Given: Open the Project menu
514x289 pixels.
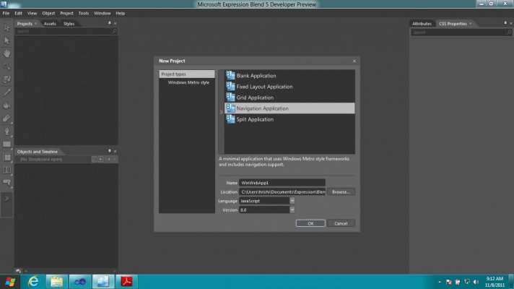Looking at the screenshot, I should [66, 13].
